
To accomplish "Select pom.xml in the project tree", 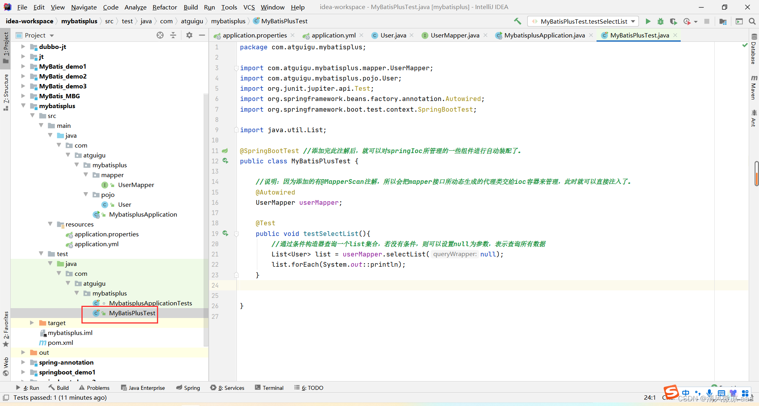I will pyautogui.click(x=60, y=342).
